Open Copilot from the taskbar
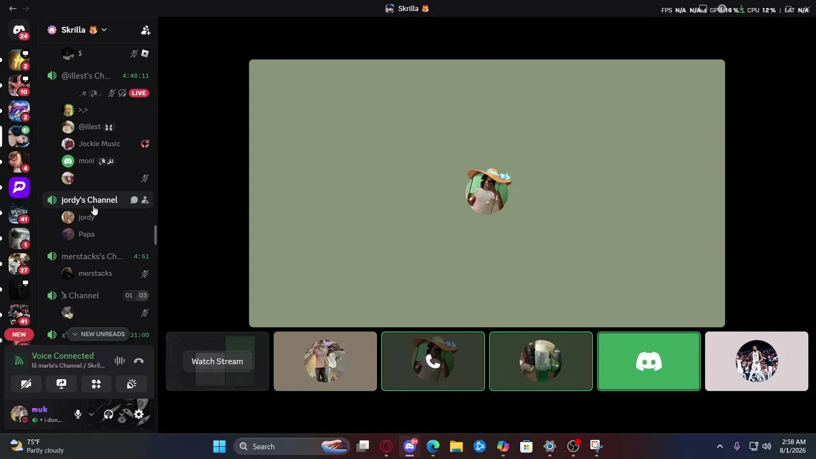Image resolution: width=816 pixels, height=459 pixels. click(503, 446)
